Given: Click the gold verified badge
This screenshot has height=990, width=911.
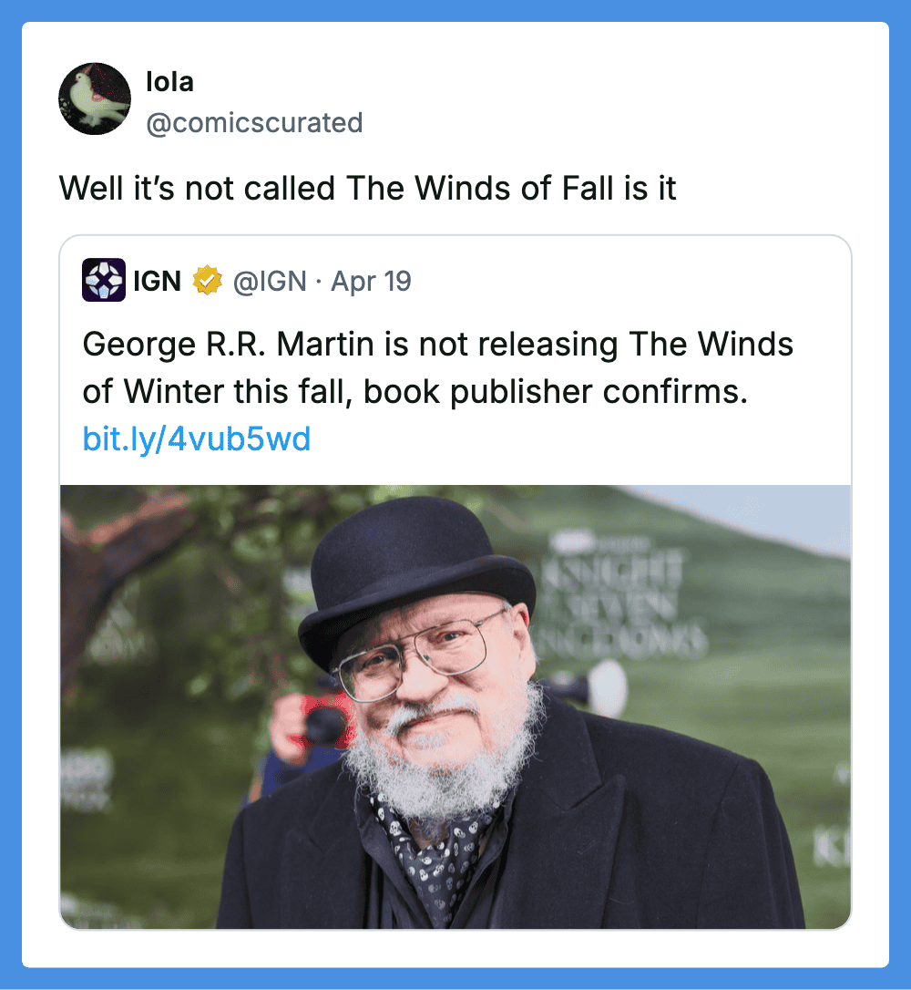Looking at the screenshot, I should [208, 282].
